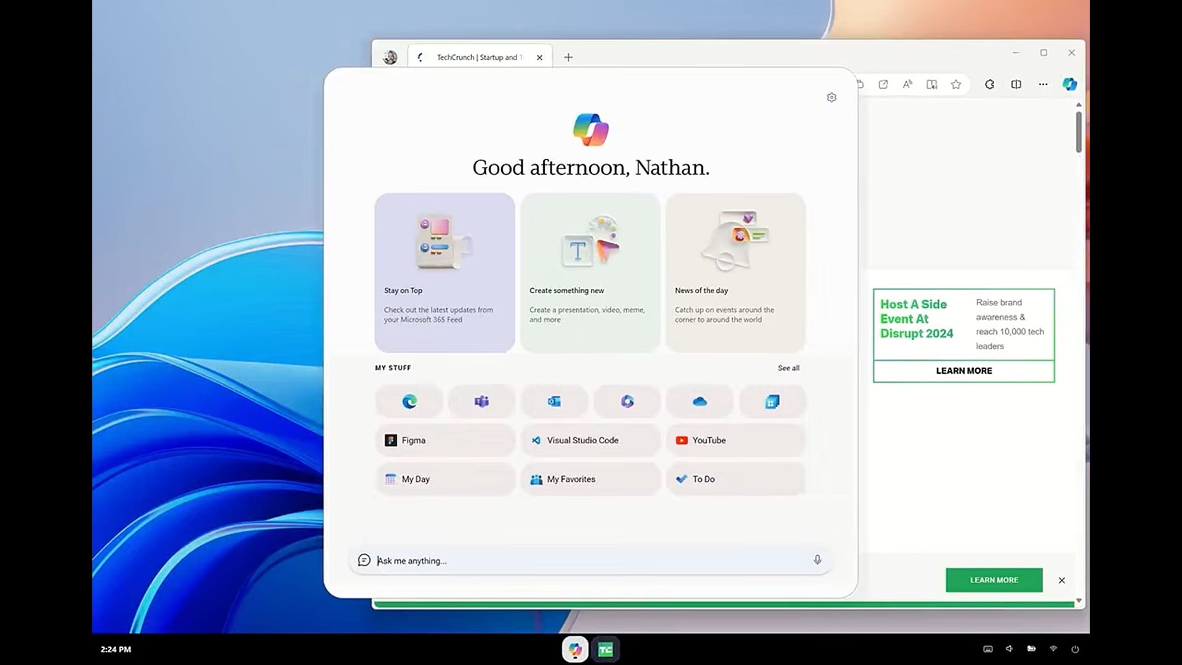This screenshot has width=1182, height=665.
Task: Open TechCrunch app in taskbar
Action: tap(606, 650)
